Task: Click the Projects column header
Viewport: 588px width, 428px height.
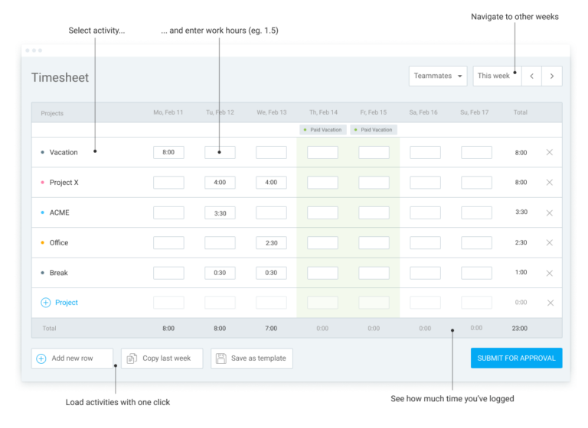Action: pos(52,113)
